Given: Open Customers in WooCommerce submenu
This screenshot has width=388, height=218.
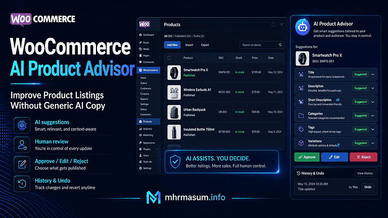Looking at the screenshot, I should [x=145, y=88].
